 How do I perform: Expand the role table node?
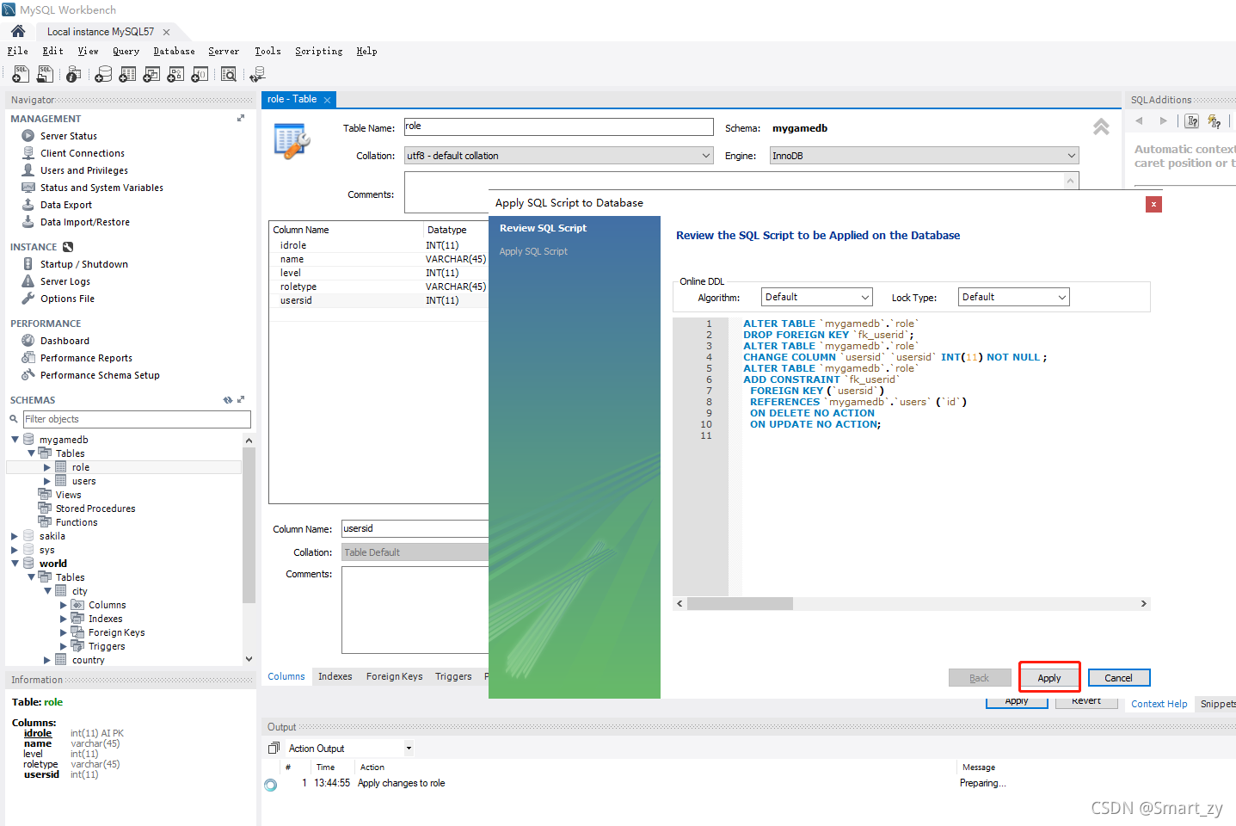coord(47,467)
